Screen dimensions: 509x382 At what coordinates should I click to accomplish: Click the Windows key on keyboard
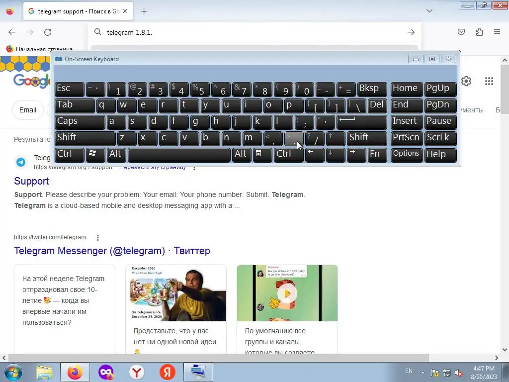(x=95, y=155)
